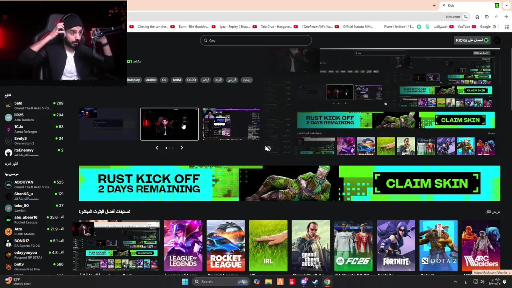Select the center highlighted carousel stream thumbnail
Image resolution: width=512 pixels, height=288 pixels.
[x=170, y=124]
